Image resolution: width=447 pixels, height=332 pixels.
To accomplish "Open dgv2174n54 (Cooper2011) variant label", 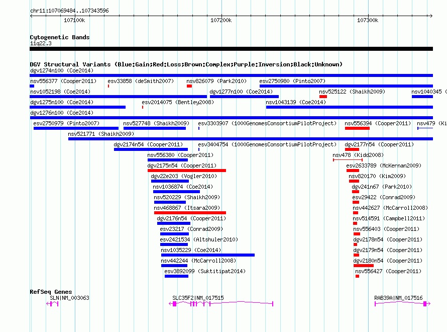I will 148,144.
